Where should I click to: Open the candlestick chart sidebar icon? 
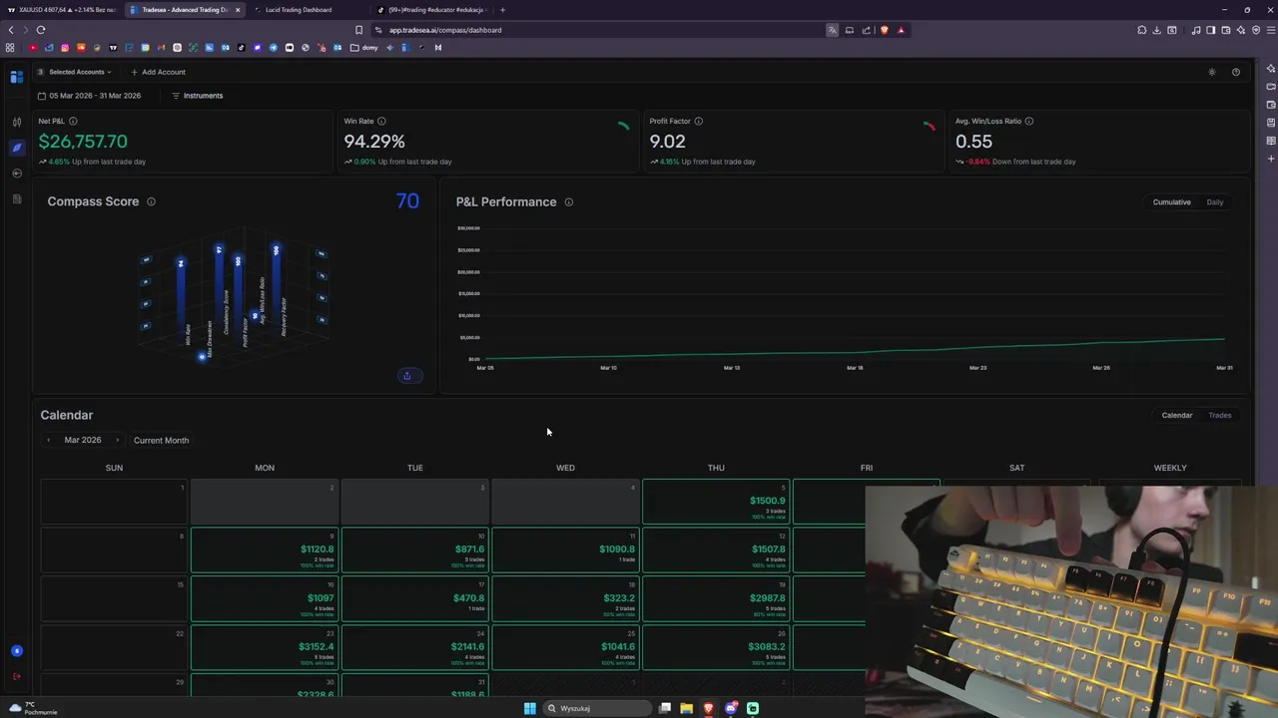click(16, 122)
